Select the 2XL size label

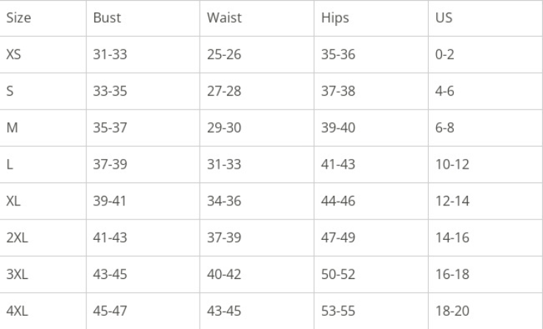pos(16,238)
